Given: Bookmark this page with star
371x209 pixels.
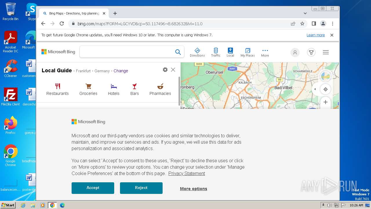Looking at the screenshot, I should [302, 24].
